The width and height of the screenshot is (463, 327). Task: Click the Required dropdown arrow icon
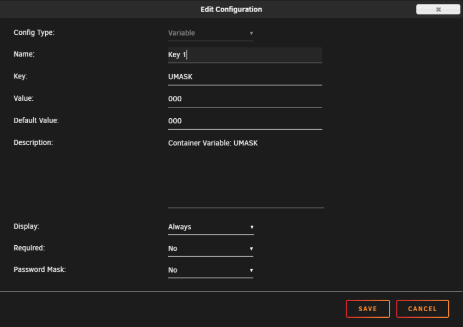pyautogui.click(x=251, y=249)
